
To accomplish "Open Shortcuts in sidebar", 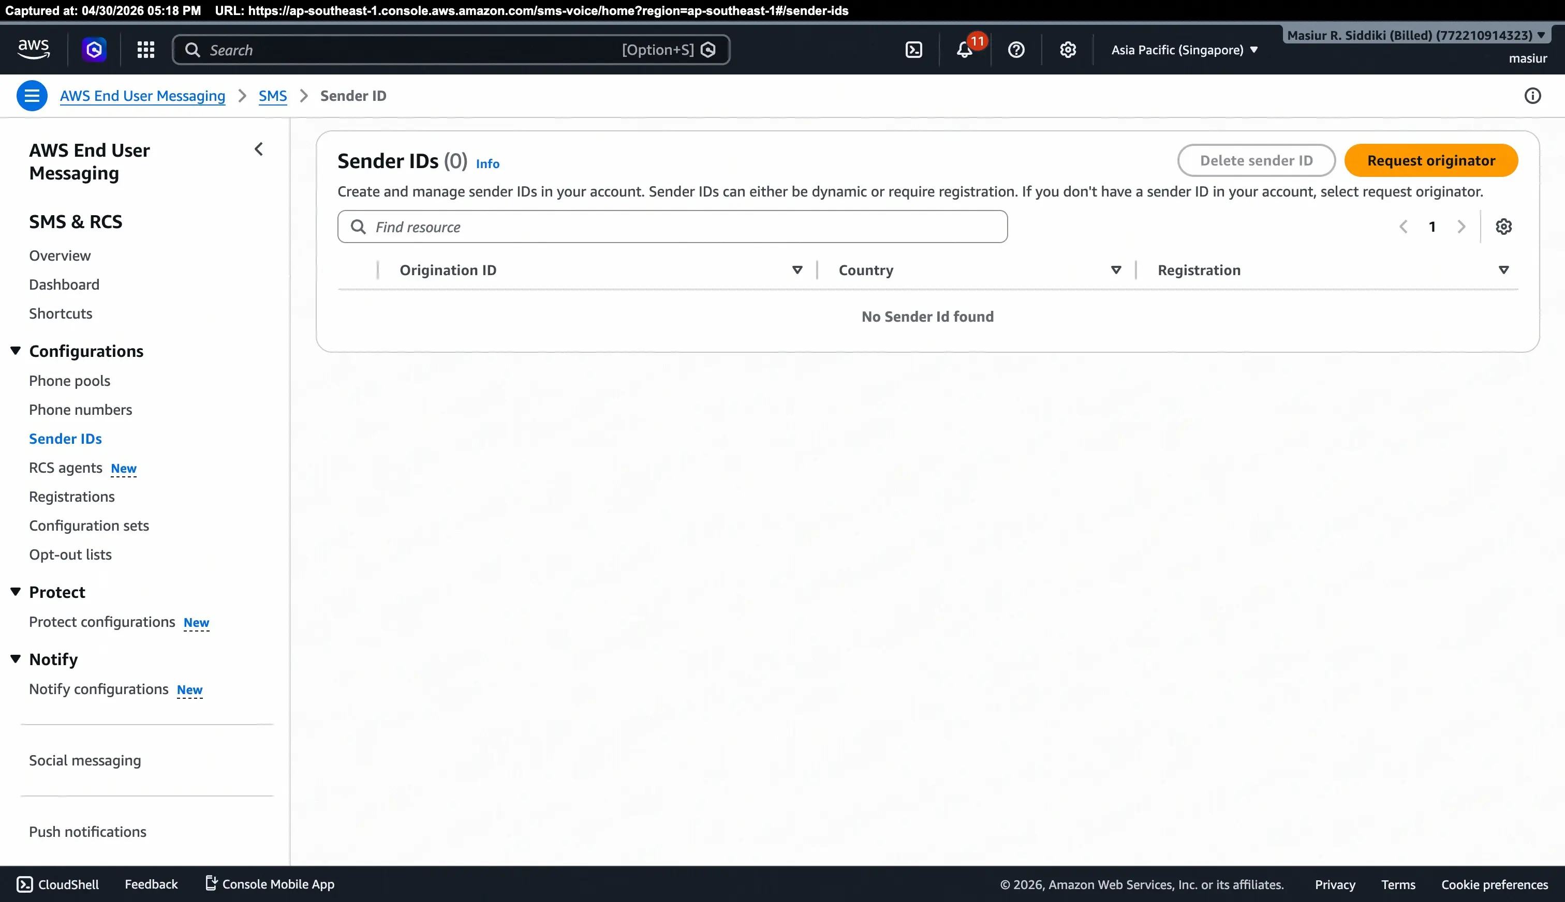I will click(x=61, y=313).
